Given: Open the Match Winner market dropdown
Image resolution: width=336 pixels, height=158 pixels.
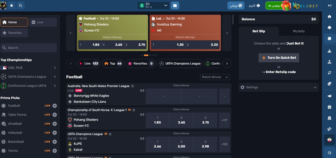Looking at the screenshot, I should pos(215,77).
